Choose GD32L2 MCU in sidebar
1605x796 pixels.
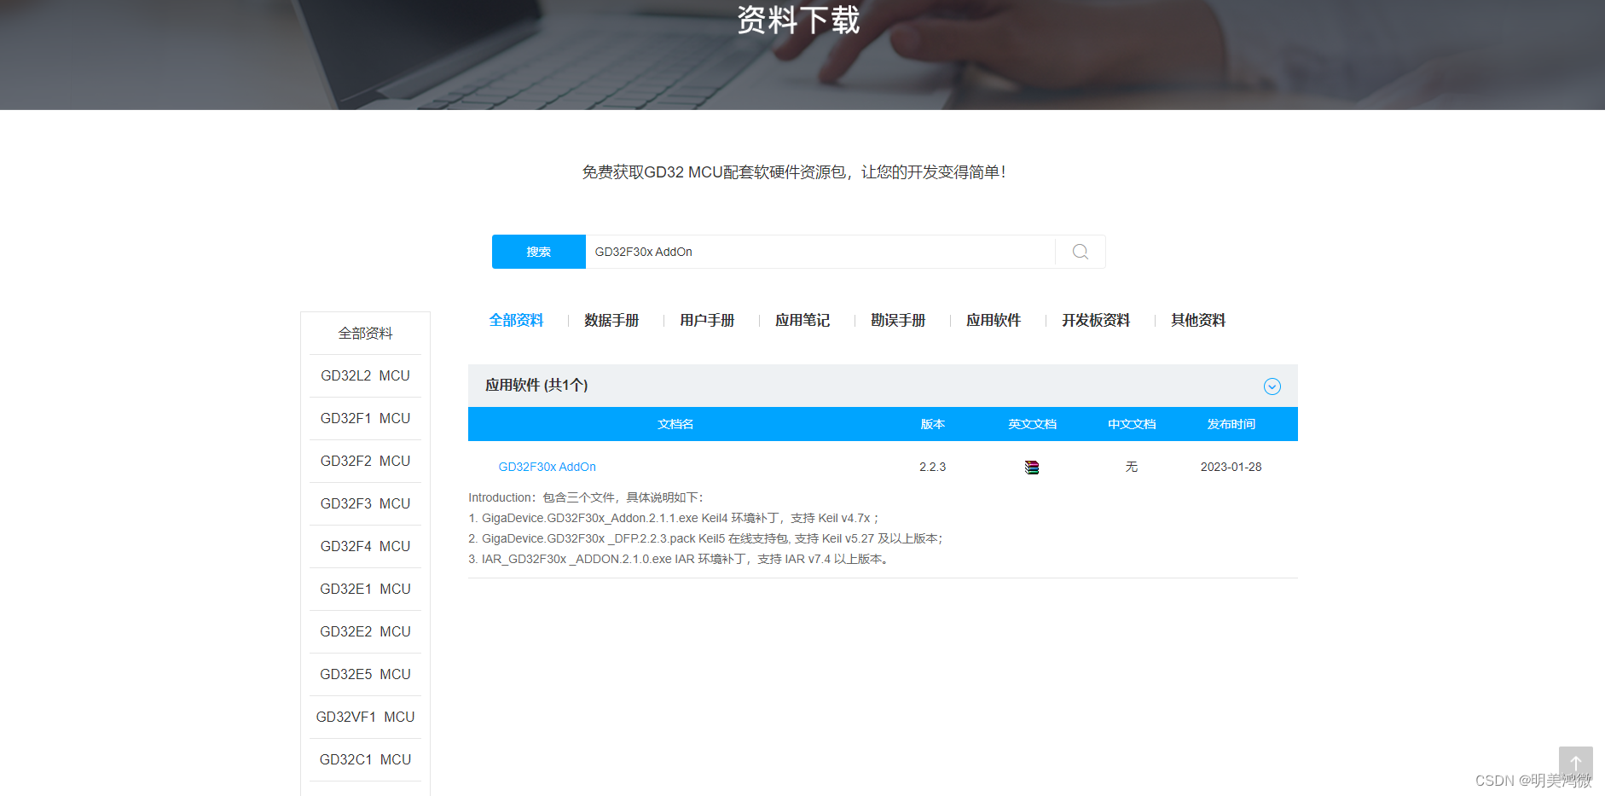pyautogui.click(x=365, y=375)
